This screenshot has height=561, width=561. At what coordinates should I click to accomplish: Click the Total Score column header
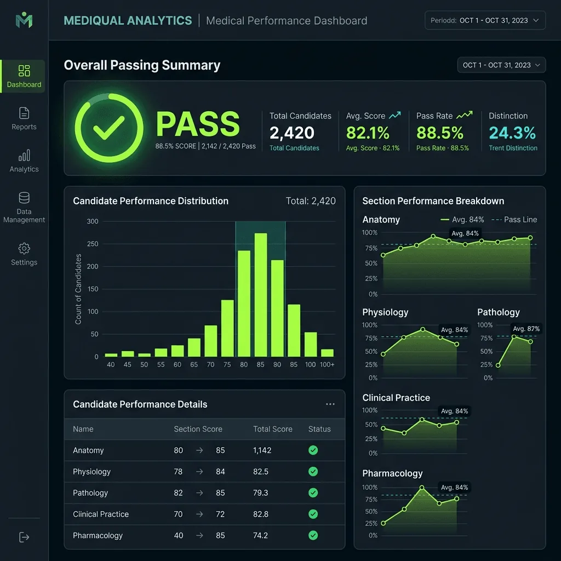pyautogui.click(x=273, y=429)
